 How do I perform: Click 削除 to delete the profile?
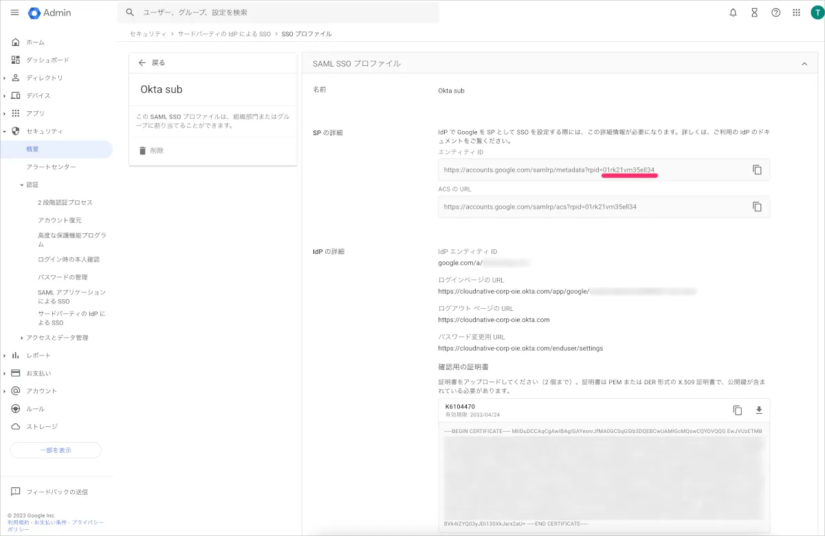(x=157, y=150)
